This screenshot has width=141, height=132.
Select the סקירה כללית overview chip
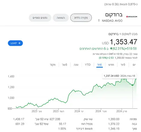(81, 18)
